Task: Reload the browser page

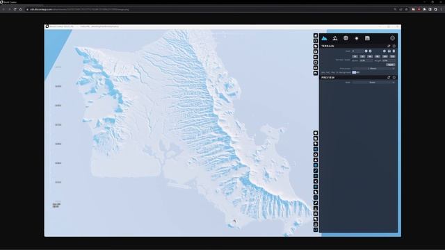Action: tap(15, 9)
